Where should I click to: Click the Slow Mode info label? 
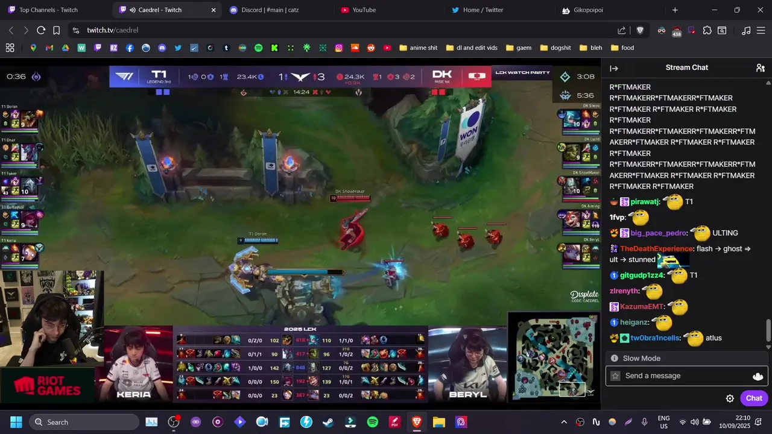tap(641, 359)
